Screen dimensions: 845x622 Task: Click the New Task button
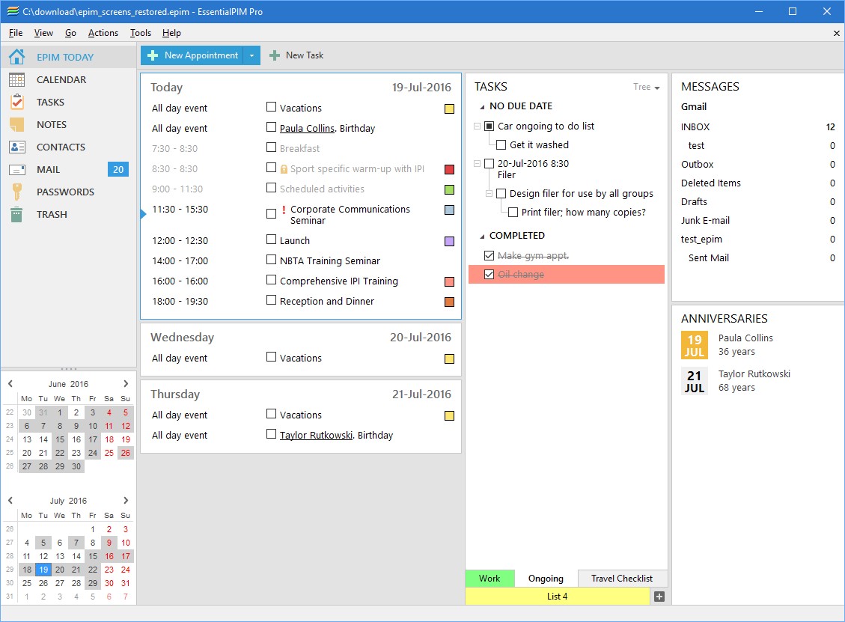[296, 55]
